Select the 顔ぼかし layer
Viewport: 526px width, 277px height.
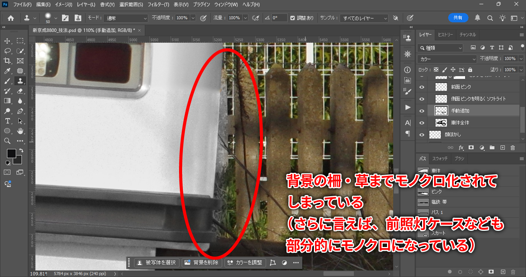coord(452,135)
